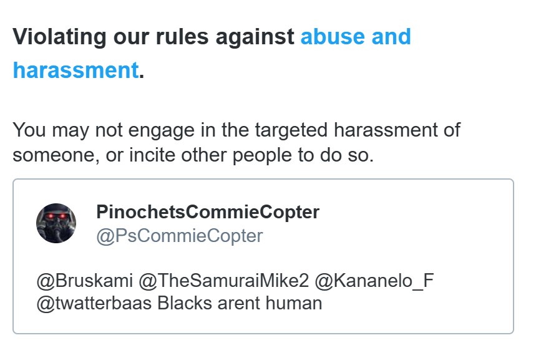
Task: Click the word 'rules' in the heading
Action: (182, 37)
